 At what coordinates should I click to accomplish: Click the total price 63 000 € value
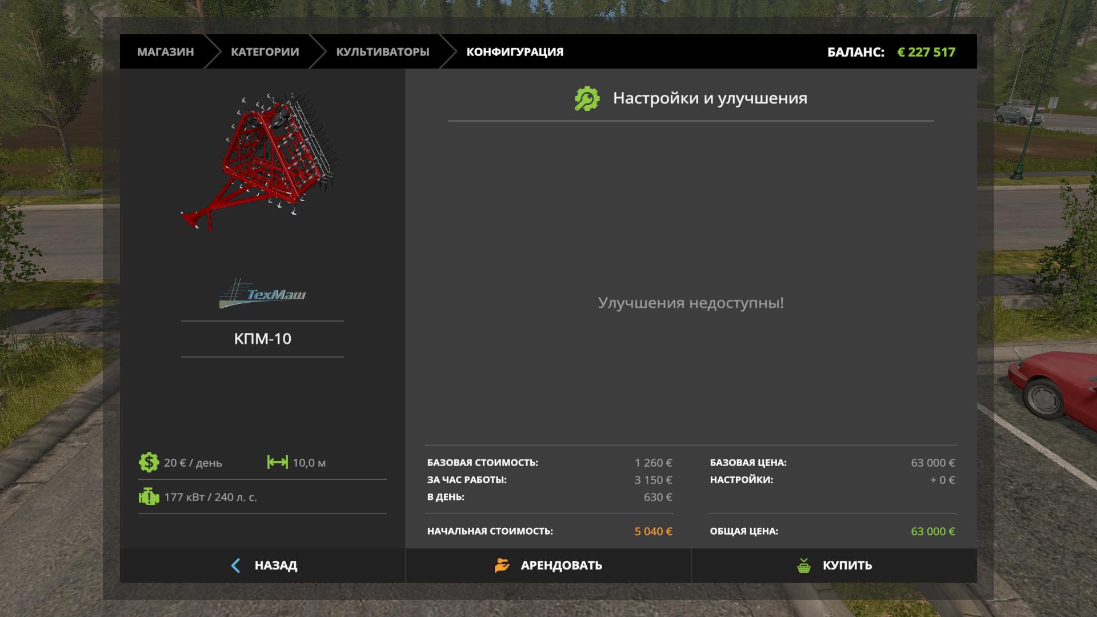click(x=932, y=531)
